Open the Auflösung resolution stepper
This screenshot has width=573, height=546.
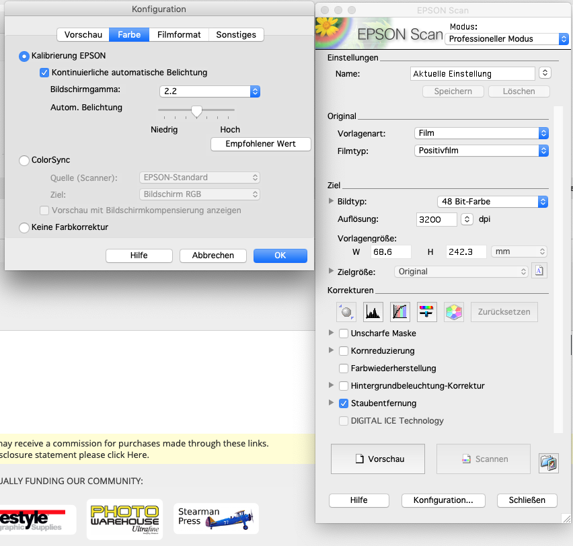click(x=467, y=219)
